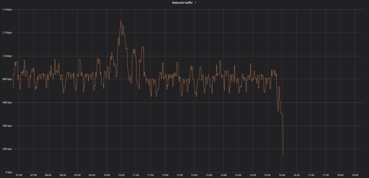Click the 14:00 time axis label

223,175
